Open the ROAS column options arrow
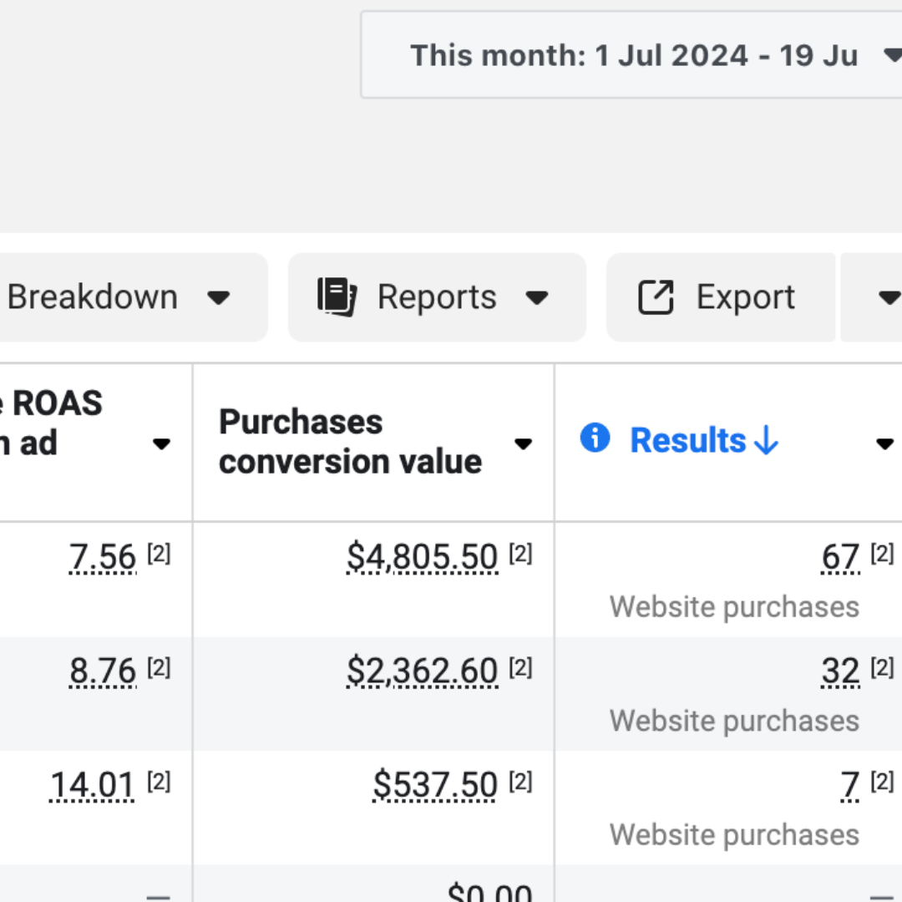Screen dimensions: 902x902 [x=161, y=443]
